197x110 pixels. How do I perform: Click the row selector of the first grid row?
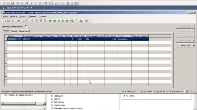click(x=6, y=39)
